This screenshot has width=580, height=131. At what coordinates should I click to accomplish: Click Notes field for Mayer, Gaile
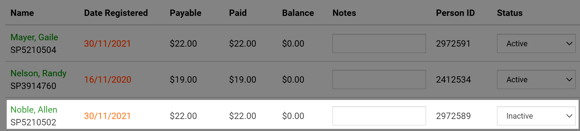tap(379, 43)
